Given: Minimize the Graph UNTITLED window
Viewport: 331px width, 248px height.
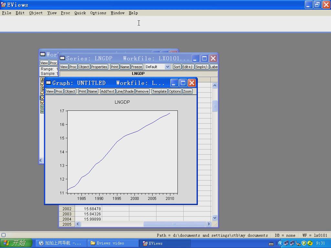Looking at the screenshot, I should [174, 83].
